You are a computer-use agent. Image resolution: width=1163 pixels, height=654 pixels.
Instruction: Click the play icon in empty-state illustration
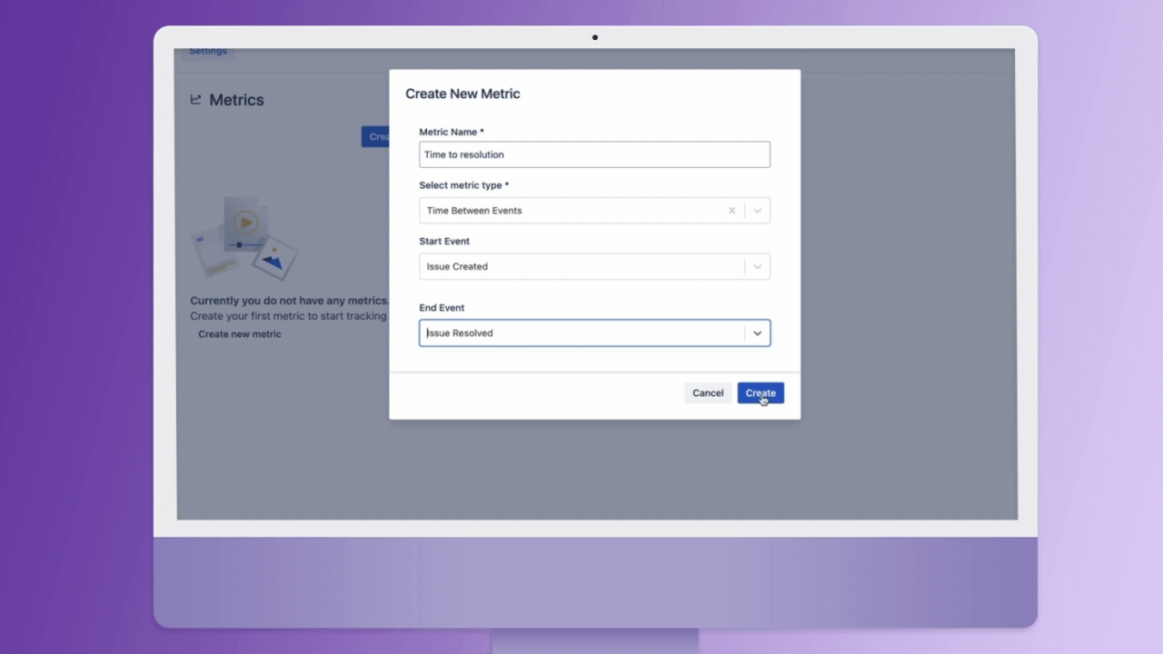pyautogui.click(x=244, y=221)
